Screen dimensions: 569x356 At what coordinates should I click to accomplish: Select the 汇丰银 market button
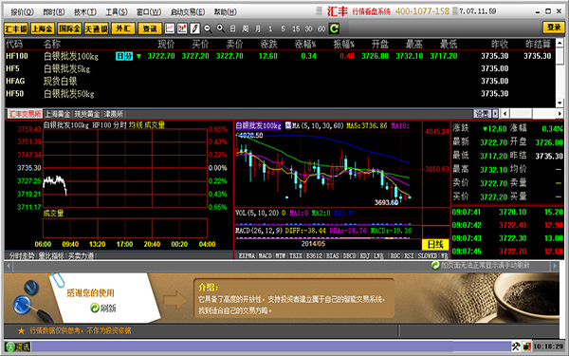pyautogui.click(x=16, y=28)
